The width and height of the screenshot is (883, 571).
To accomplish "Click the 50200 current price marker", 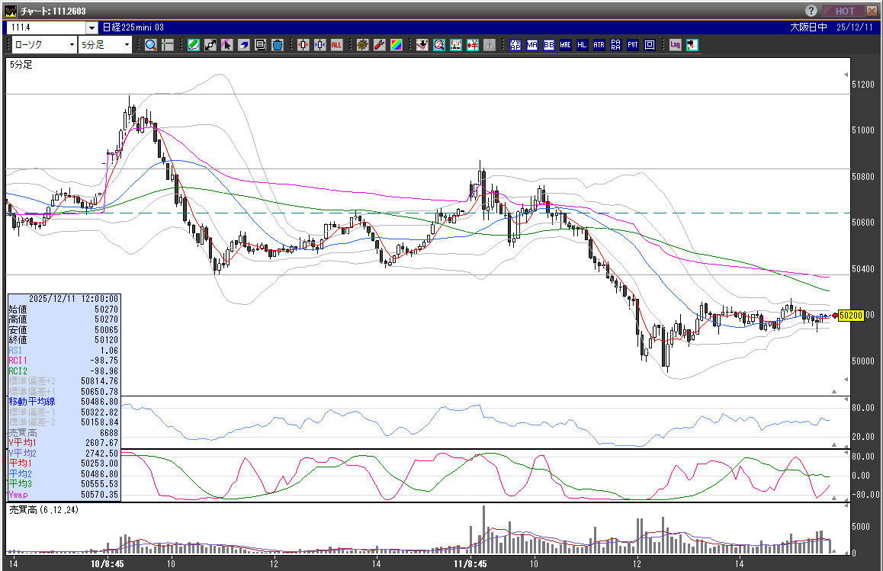I will pos(849,315).
